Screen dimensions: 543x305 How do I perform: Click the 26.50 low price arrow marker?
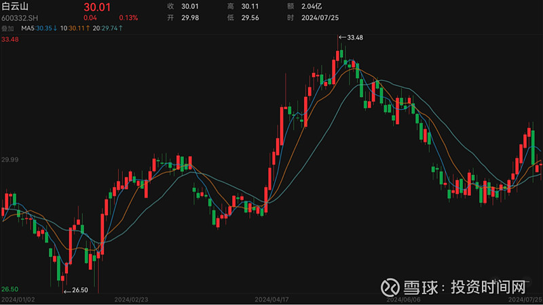coord(76,290)
